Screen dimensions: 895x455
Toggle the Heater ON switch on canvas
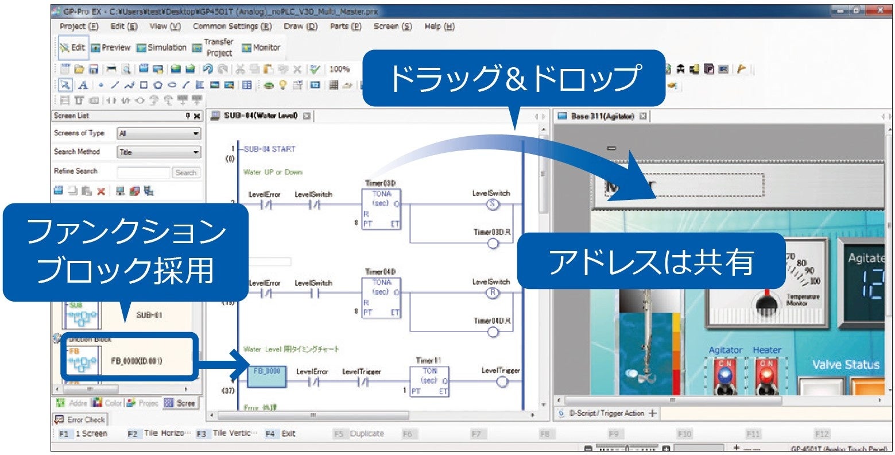(x=766, y=376)
